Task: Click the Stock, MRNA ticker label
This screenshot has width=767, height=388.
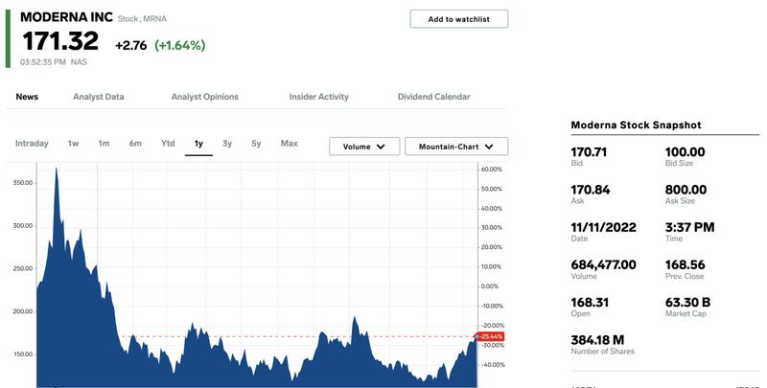Action: (142, 18)
